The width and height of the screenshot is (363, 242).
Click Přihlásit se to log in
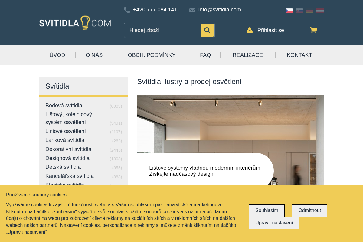pos(271,30)
